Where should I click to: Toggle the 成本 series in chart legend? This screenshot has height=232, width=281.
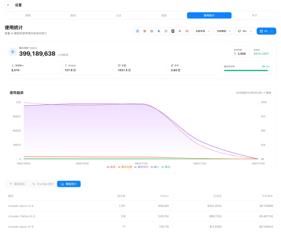point(111,167)
